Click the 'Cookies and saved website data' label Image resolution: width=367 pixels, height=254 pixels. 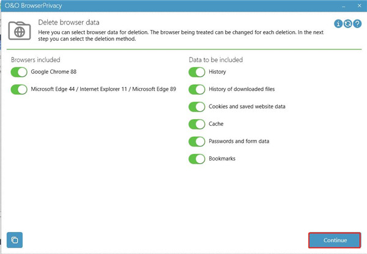click(247, 107)
